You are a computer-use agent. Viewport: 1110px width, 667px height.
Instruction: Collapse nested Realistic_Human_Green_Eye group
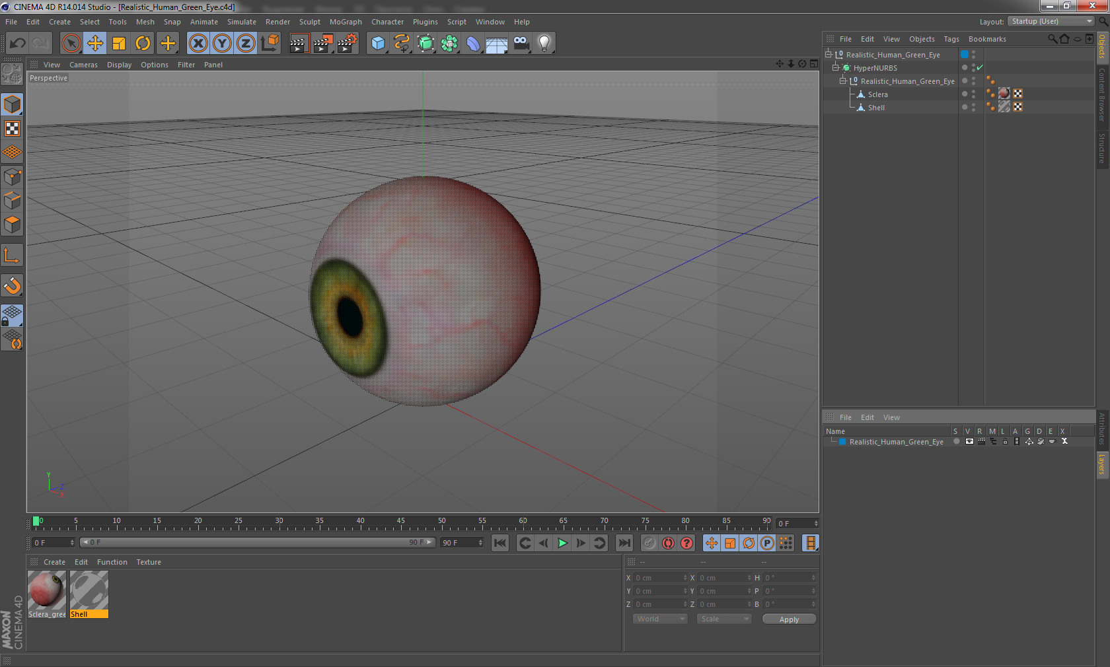pyautogui.click(x=842, y=81)
